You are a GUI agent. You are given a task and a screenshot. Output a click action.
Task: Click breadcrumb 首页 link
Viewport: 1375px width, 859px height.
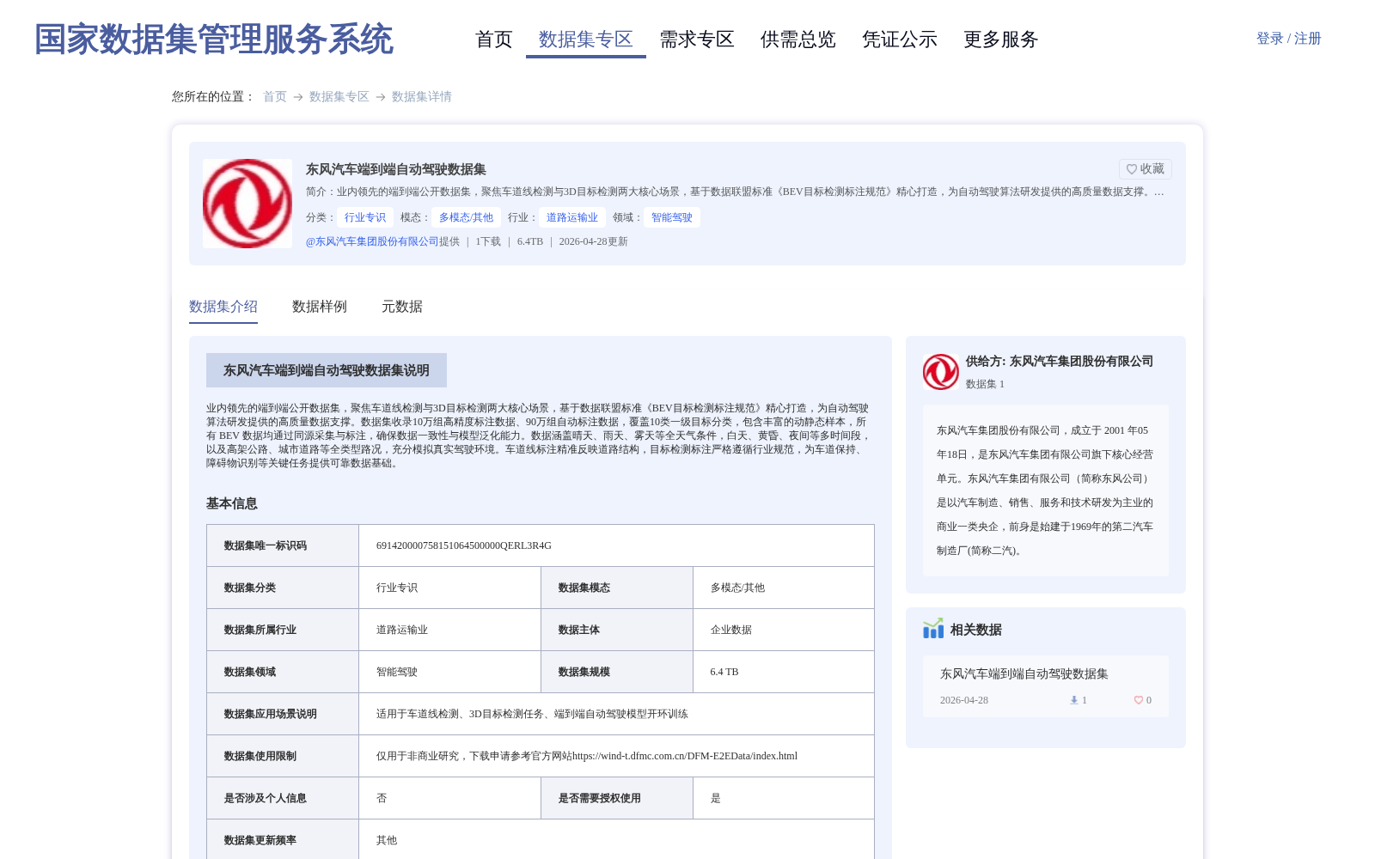click(275, 97)
